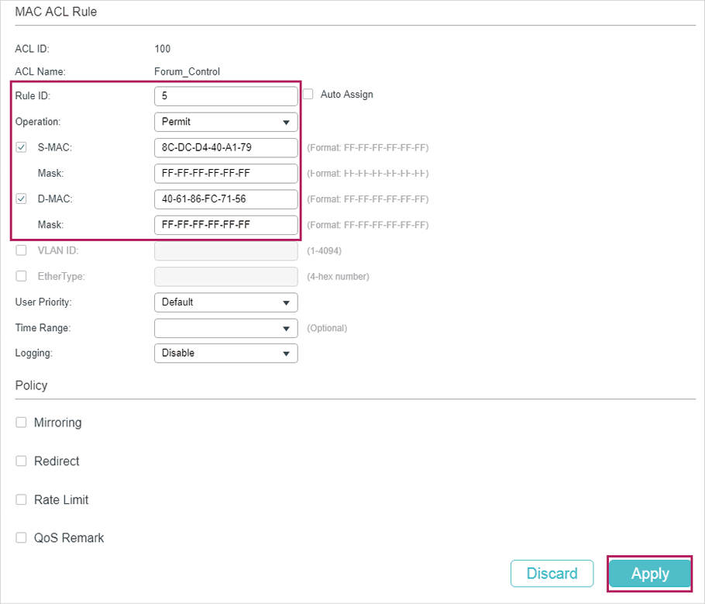The height and width of the screenshot is (604, 705).
Task: Uncheck the S-MAC checkbox
Action: point(22,147)
